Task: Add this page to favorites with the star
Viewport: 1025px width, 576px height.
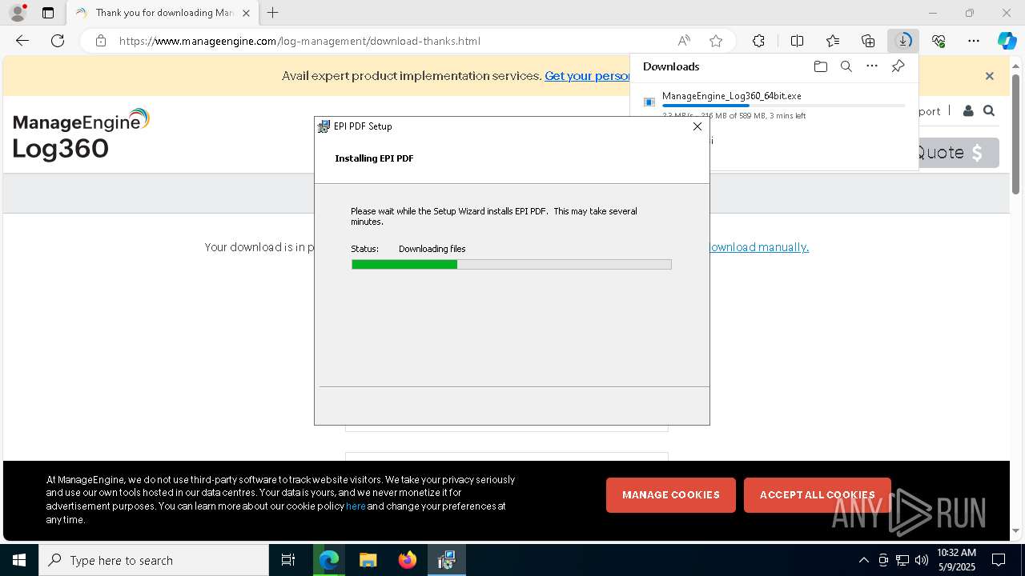Action: pyautogui.click(x=716, y=41)
